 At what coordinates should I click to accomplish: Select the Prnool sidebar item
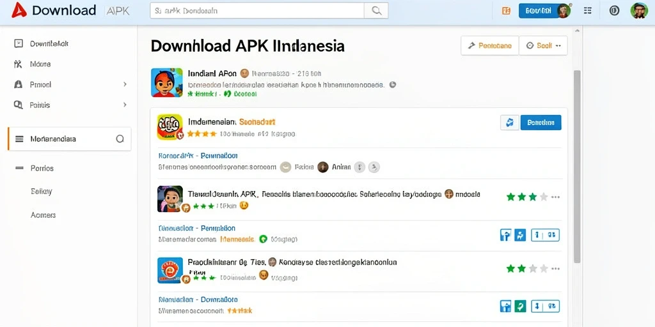[x=40, y=84]
